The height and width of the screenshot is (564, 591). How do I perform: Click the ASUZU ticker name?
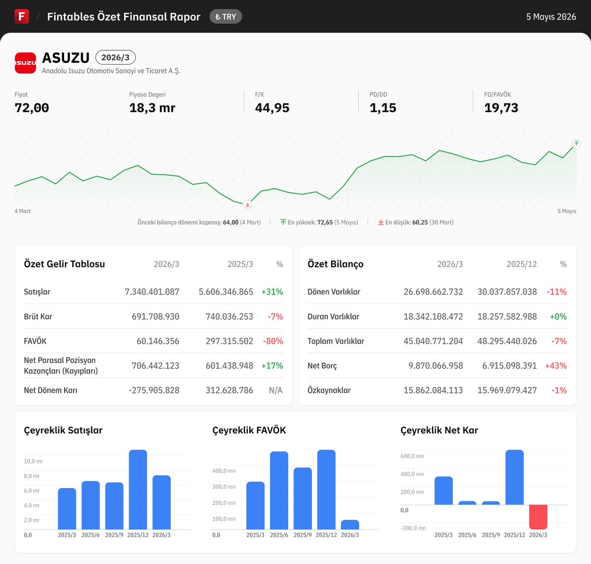(x=66, y=58)
